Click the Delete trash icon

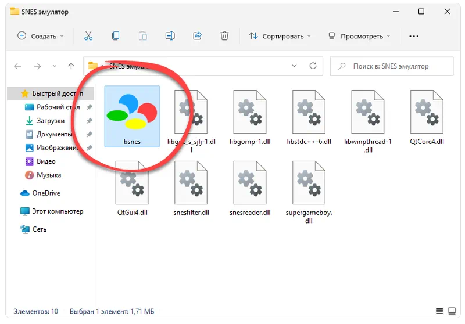coord(224,36)
